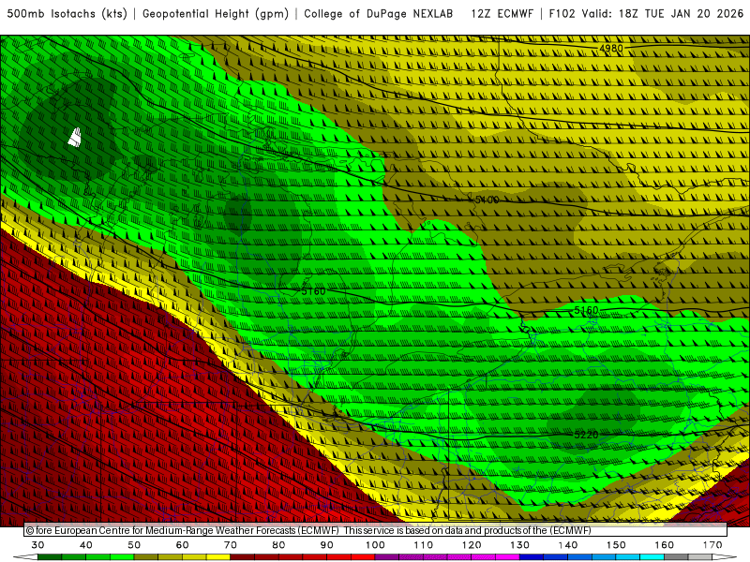Click the 120 label on the legend
This screenshot has width=750, height=562.
coord(472,545)
